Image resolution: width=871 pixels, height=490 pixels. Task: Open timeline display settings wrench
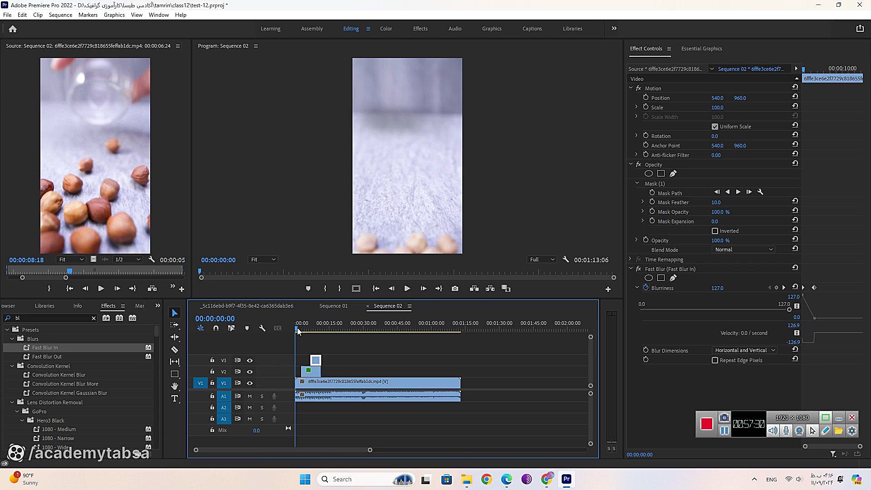coord(262,328)
